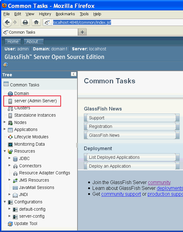
Task: Go to Firefox home page icon
Action: 36,22
